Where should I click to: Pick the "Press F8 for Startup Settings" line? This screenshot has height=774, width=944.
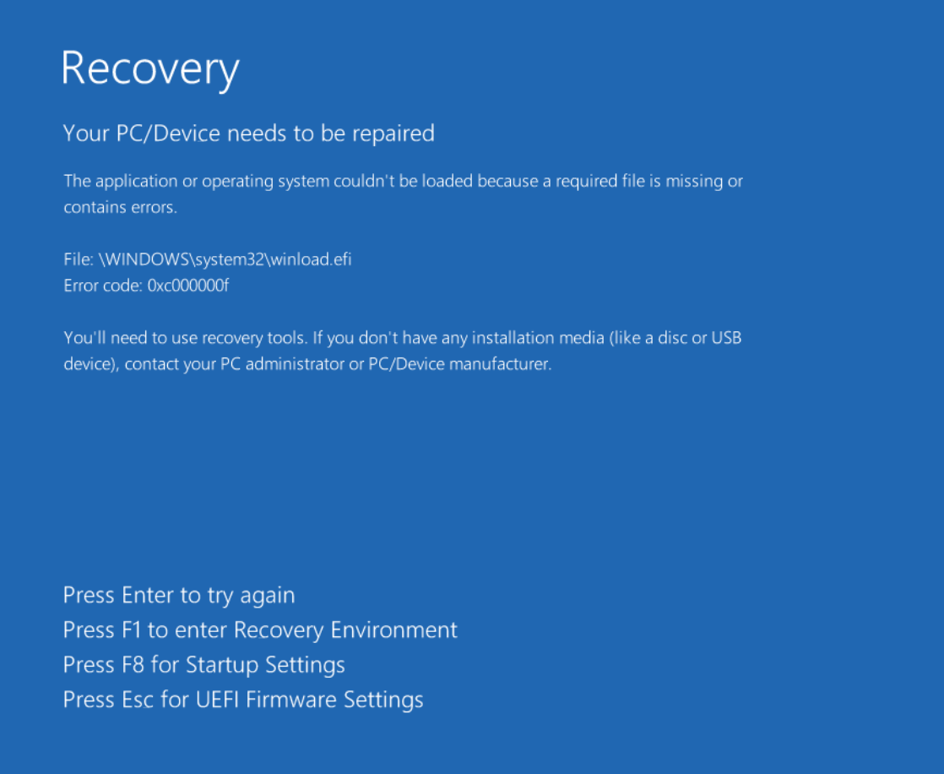(x=203, y=665)
